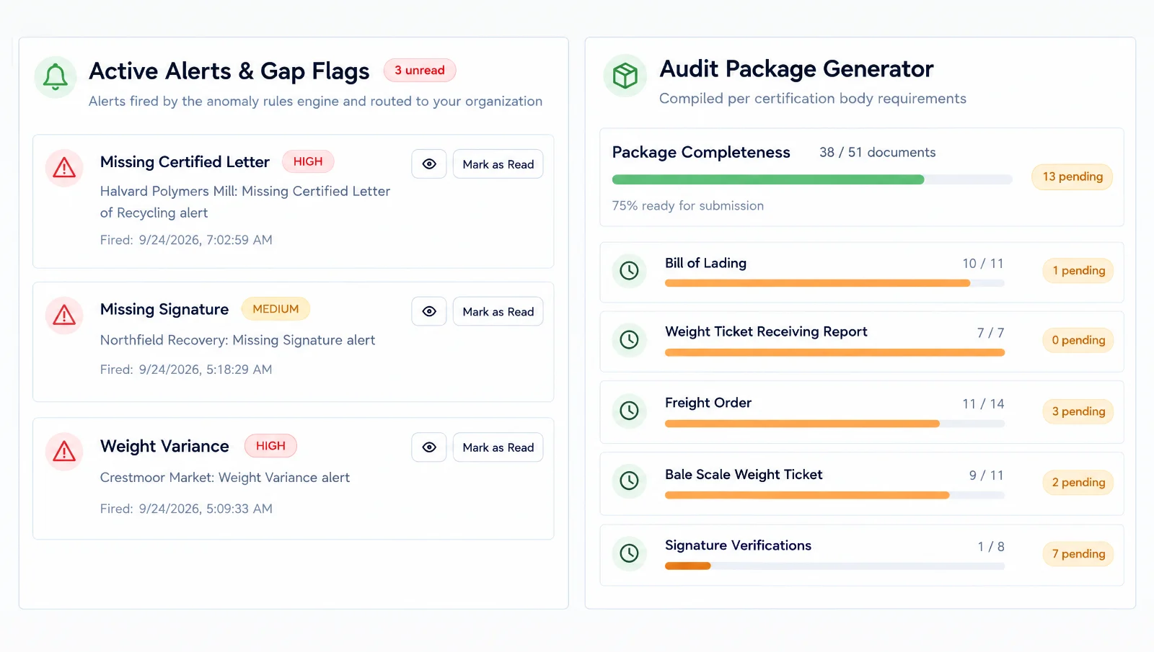Click the Audit Package Generator heading
This screenshot has height=652, width=1154.
click(x=796, y=68)
